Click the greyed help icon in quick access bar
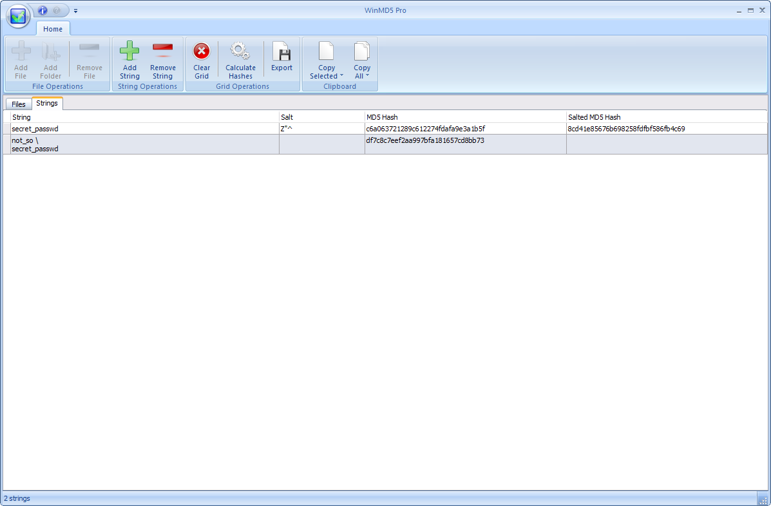Image resolution: width=771 pixels, height=506 pixels. tap(57, 10)
